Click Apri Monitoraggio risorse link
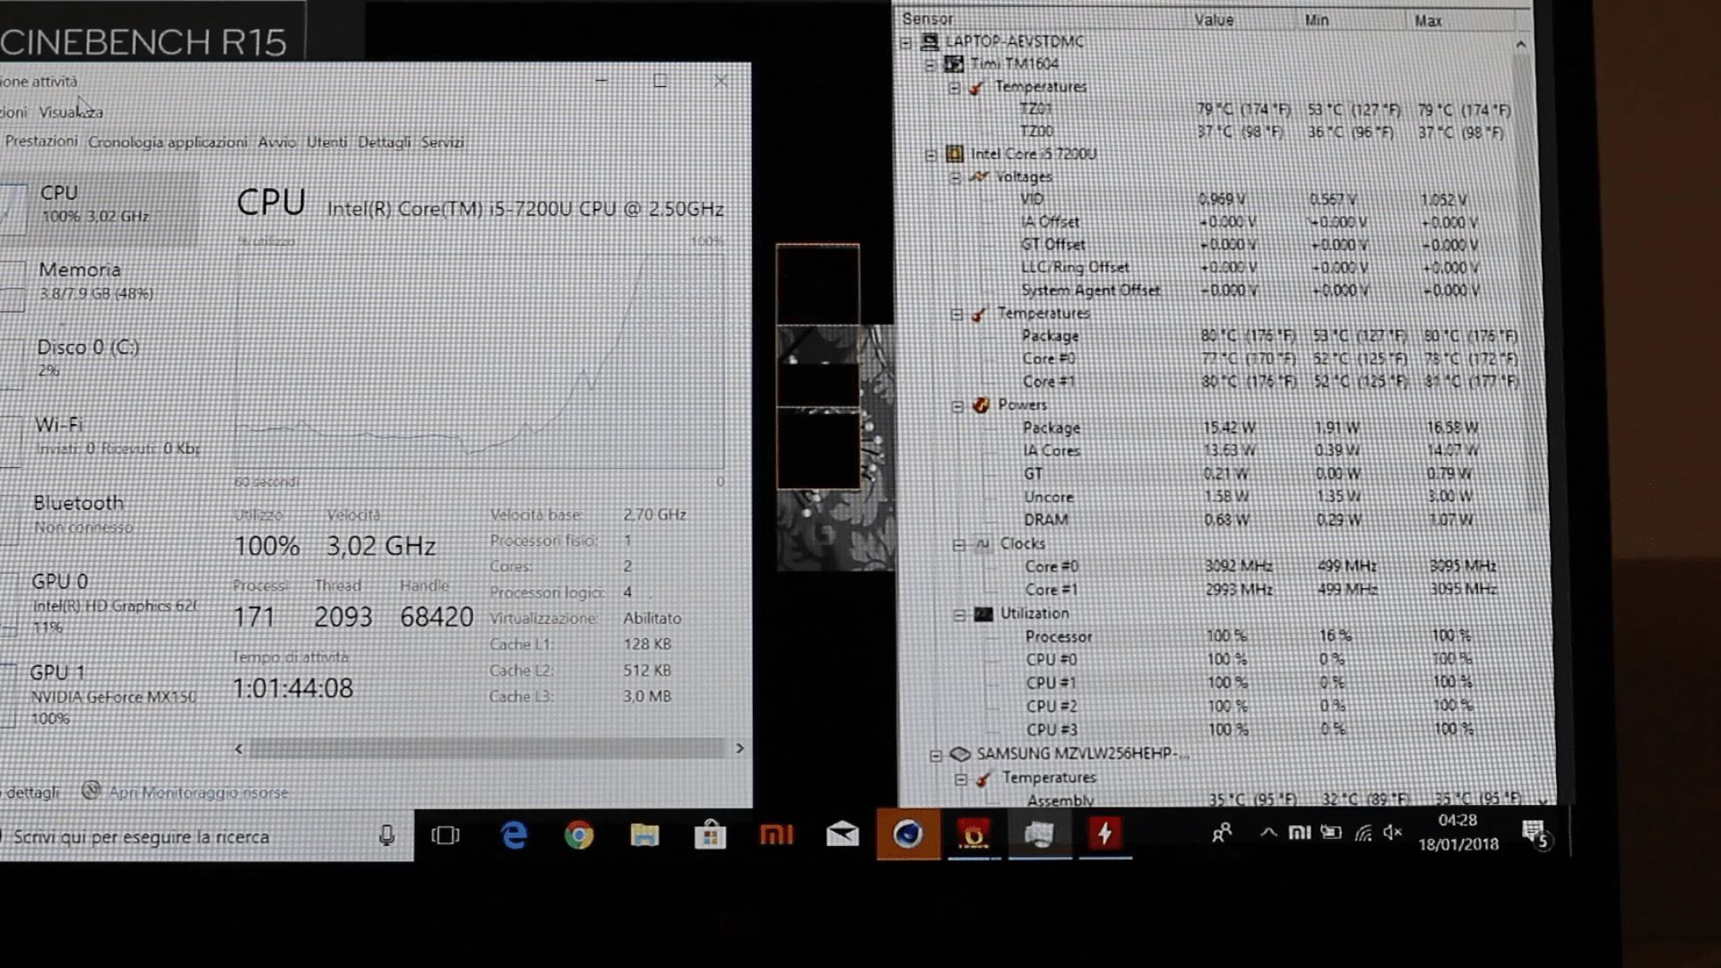 tap(198, 792)
